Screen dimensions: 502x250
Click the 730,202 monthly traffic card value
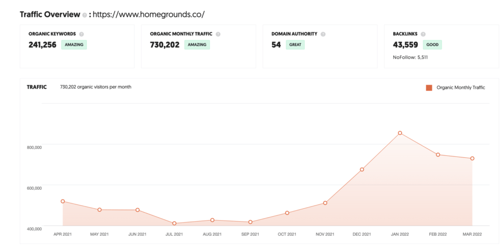tap(165, 45)
